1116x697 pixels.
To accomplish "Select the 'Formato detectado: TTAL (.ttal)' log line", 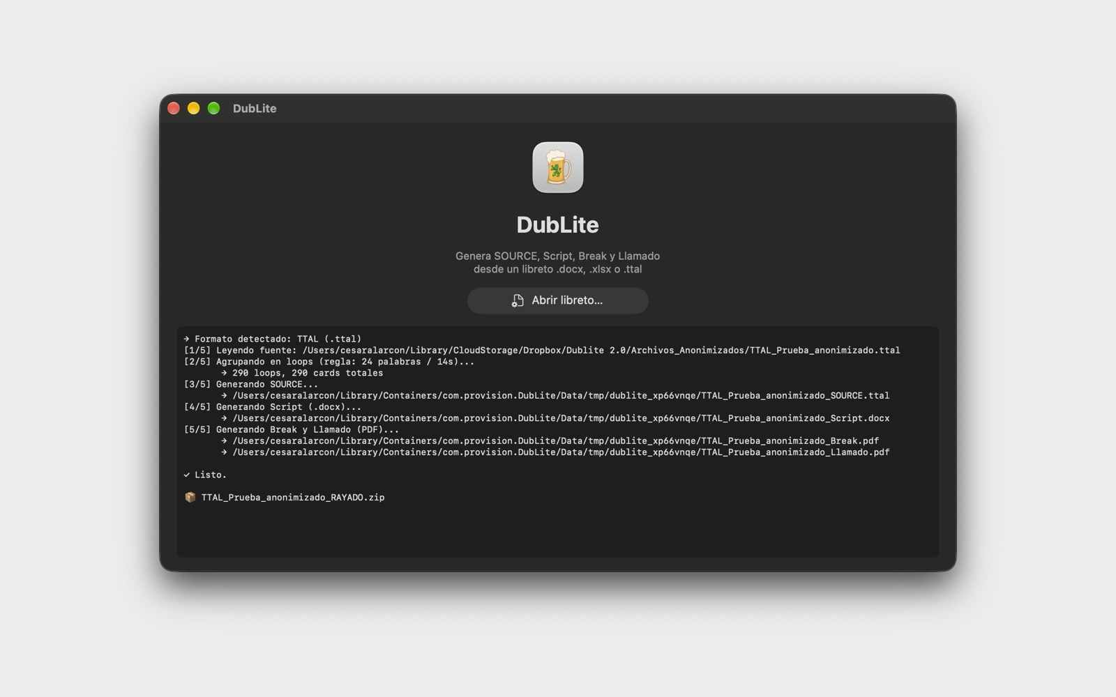I will [x=273, y=339].
